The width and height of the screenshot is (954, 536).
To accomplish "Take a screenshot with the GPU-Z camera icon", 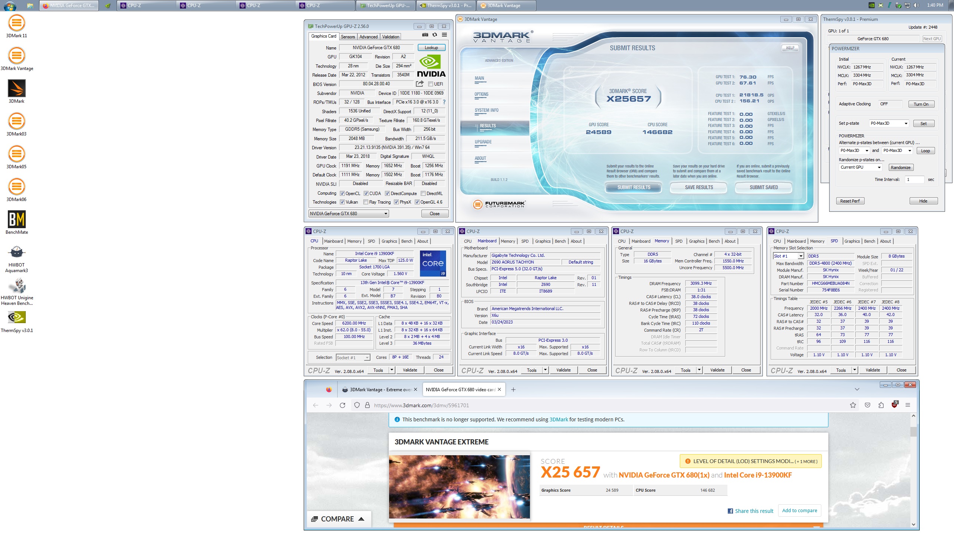I will [425, 35].
